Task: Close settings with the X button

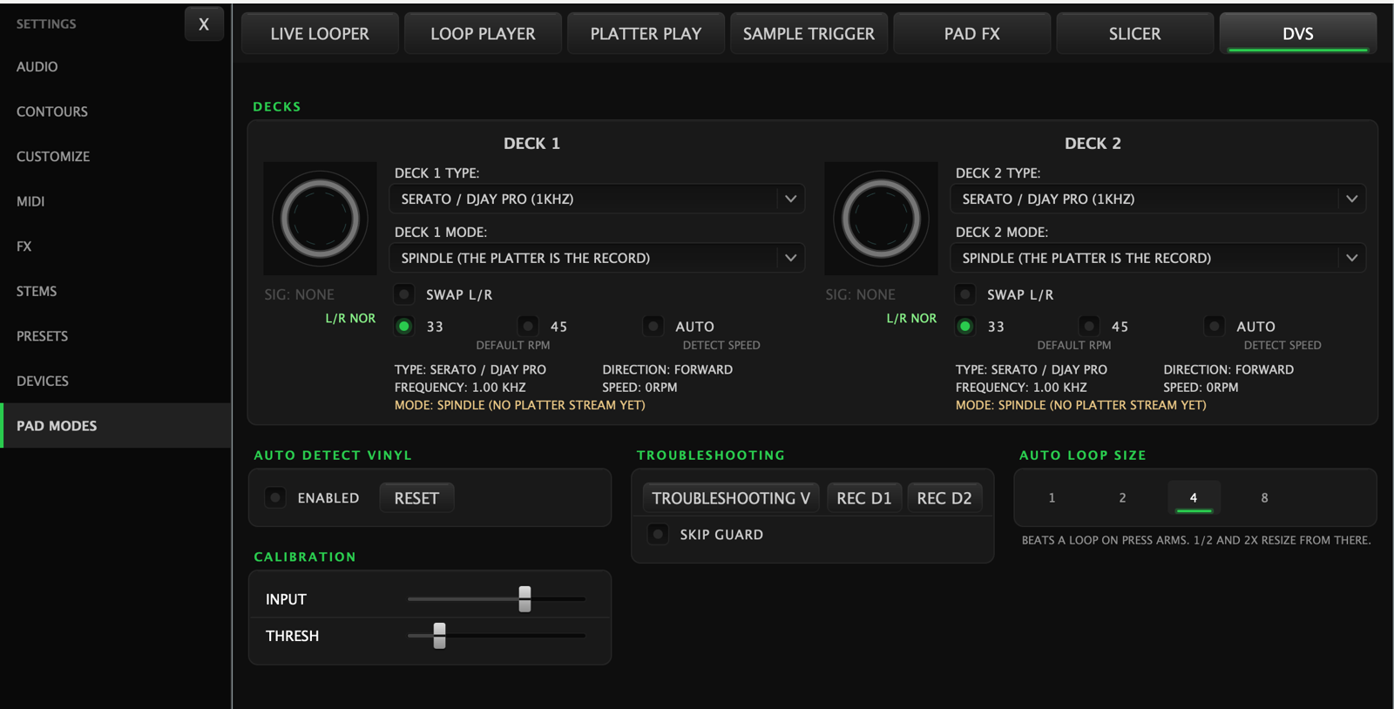Action: pos(204,24)
